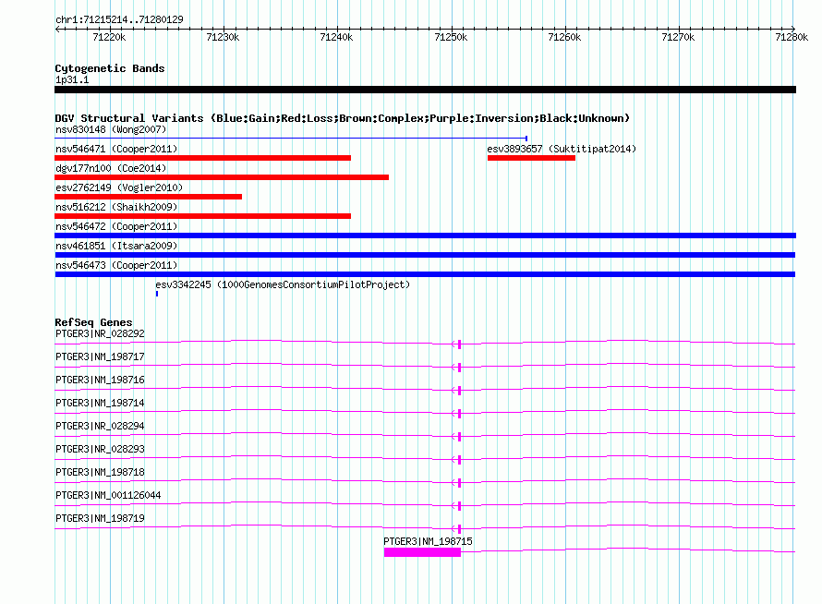The image size is (822, 604).
Task: Click the dgv177n100 (Coe2014) label
Action: coord(111,168)
